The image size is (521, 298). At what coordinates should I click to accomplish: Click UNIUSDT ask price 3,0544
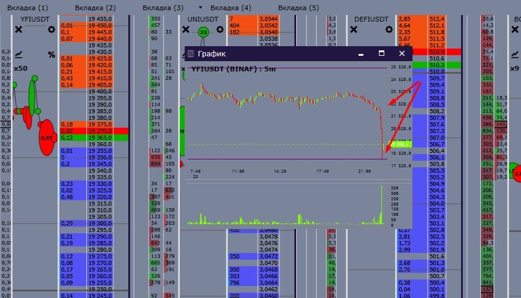[269, 19]
